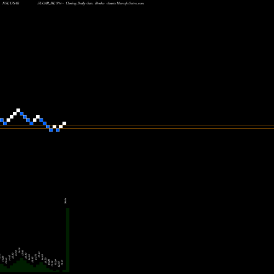Select the 15.90 volume axis label
274x274 pixels.
pyautogui.click(x=22, y=253)
